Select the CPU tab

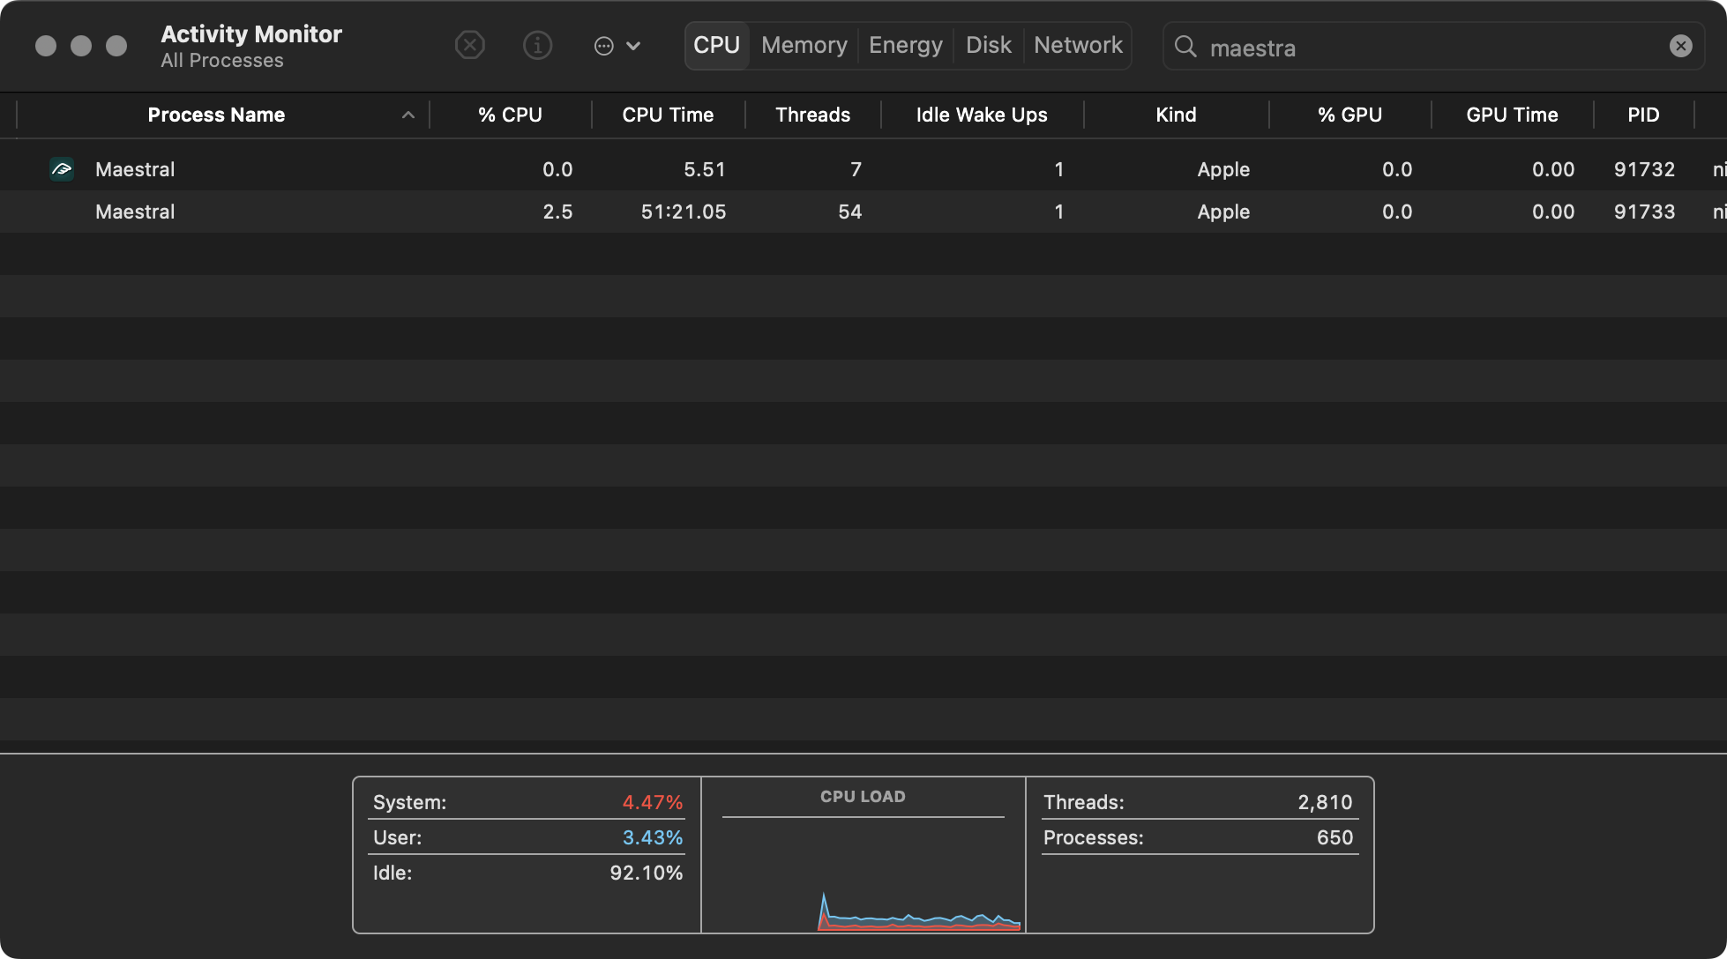pos(716,45)
